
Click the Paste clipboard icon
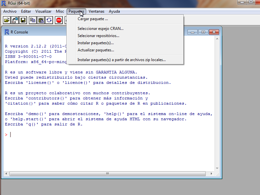click(41, 20)
